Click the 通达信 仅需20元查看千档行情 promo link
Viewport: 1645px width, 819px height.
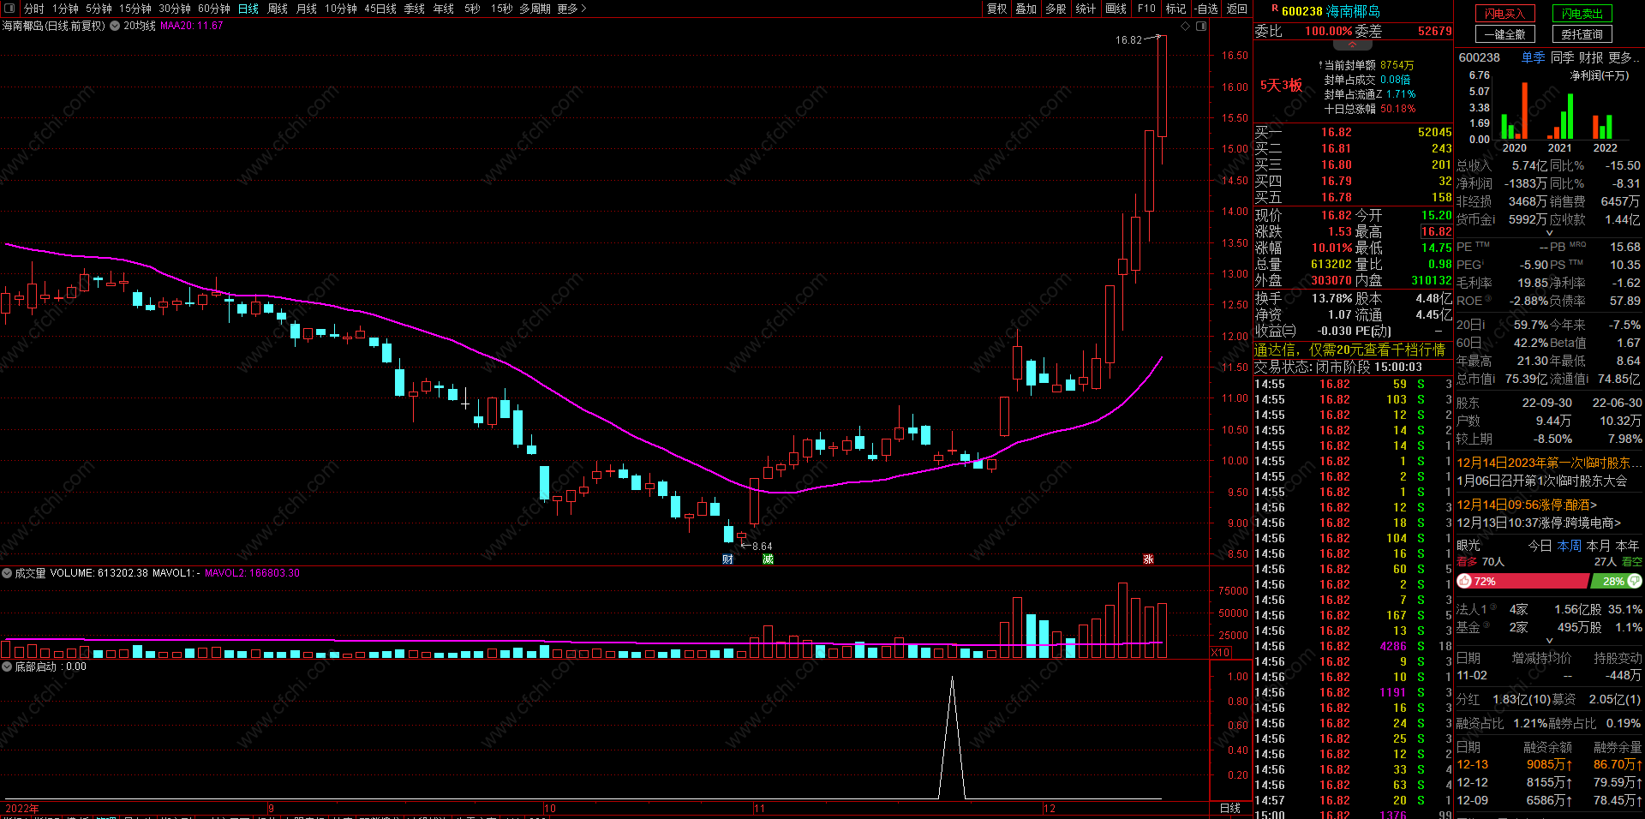[1349, 350]
